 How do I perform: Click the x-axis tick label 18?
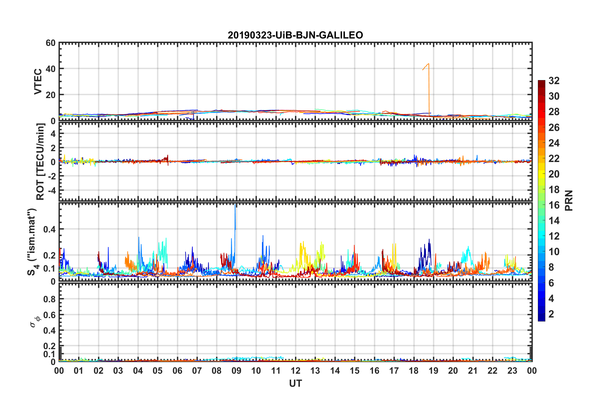point(414,371)
